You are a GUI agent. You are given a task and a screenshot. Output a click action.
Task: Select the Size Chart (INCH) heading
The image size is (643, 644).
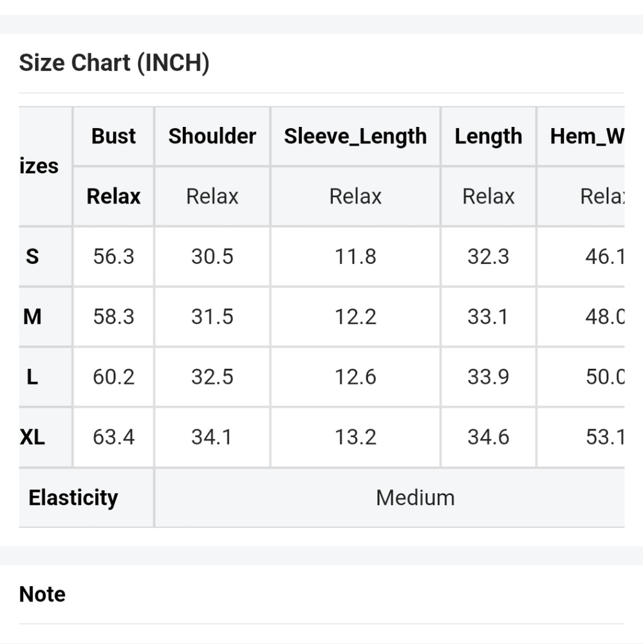coord(114,63)
